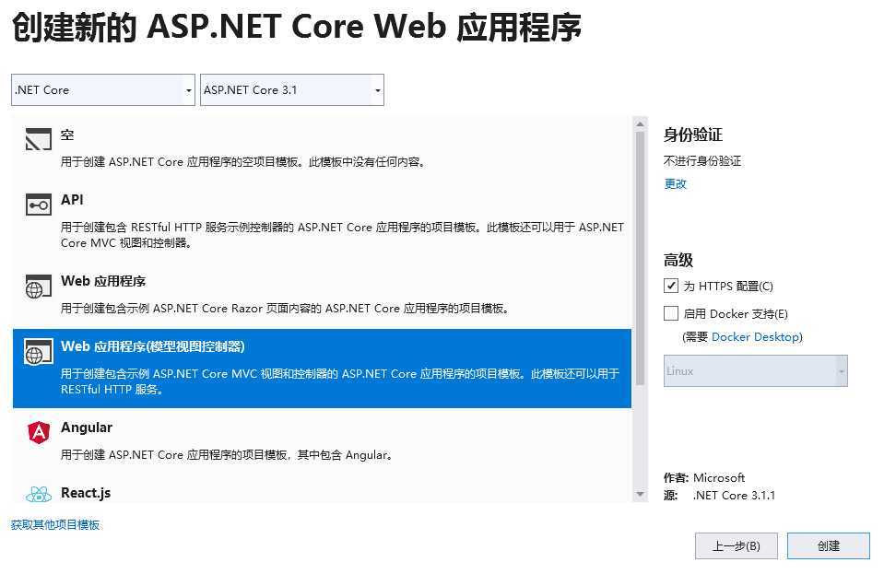The image size is (896, 574).
Task: Click the RESTful HTTP API description text
Action: tap(342, 235)
